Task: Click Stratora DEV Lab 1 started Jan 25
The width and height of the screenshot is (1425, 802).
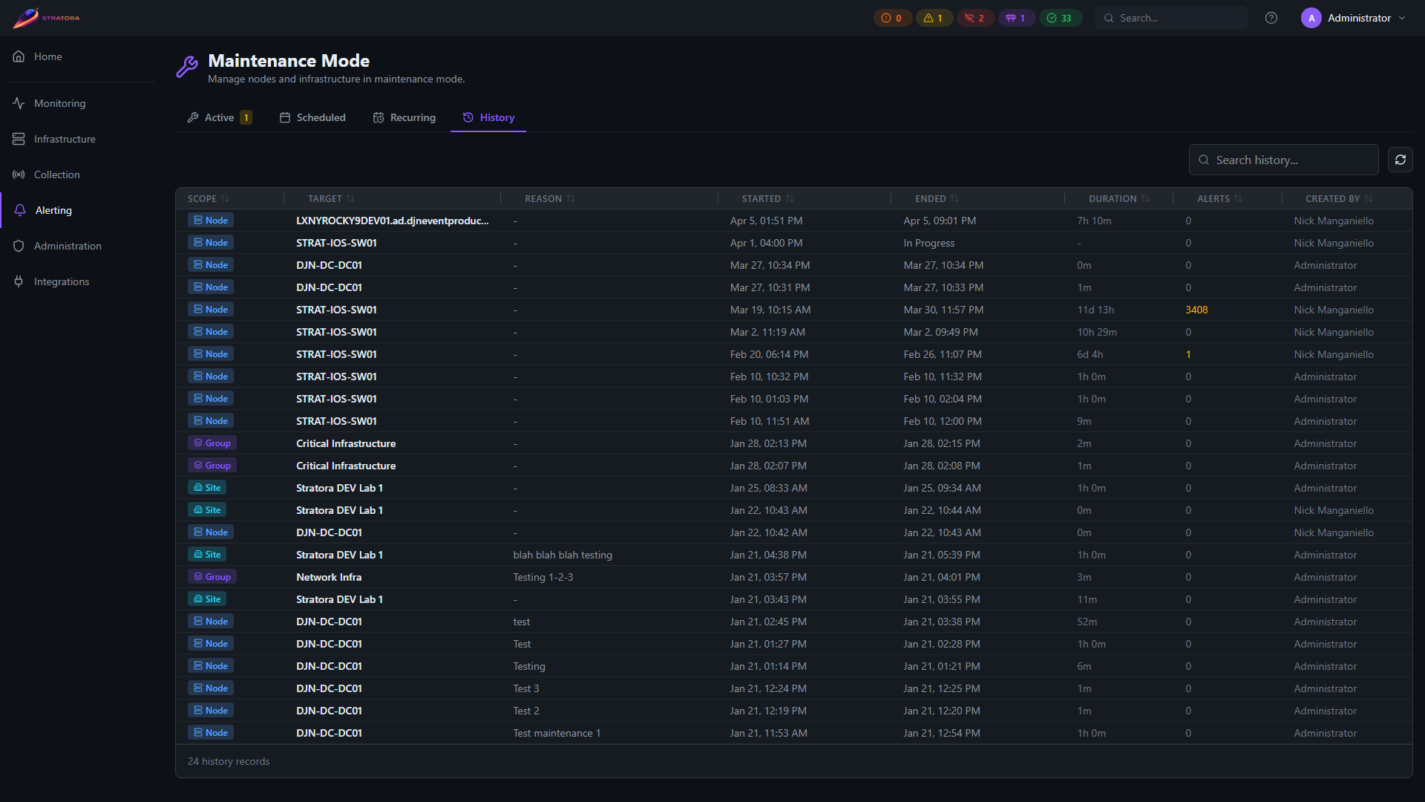Action: pos(339,488)
